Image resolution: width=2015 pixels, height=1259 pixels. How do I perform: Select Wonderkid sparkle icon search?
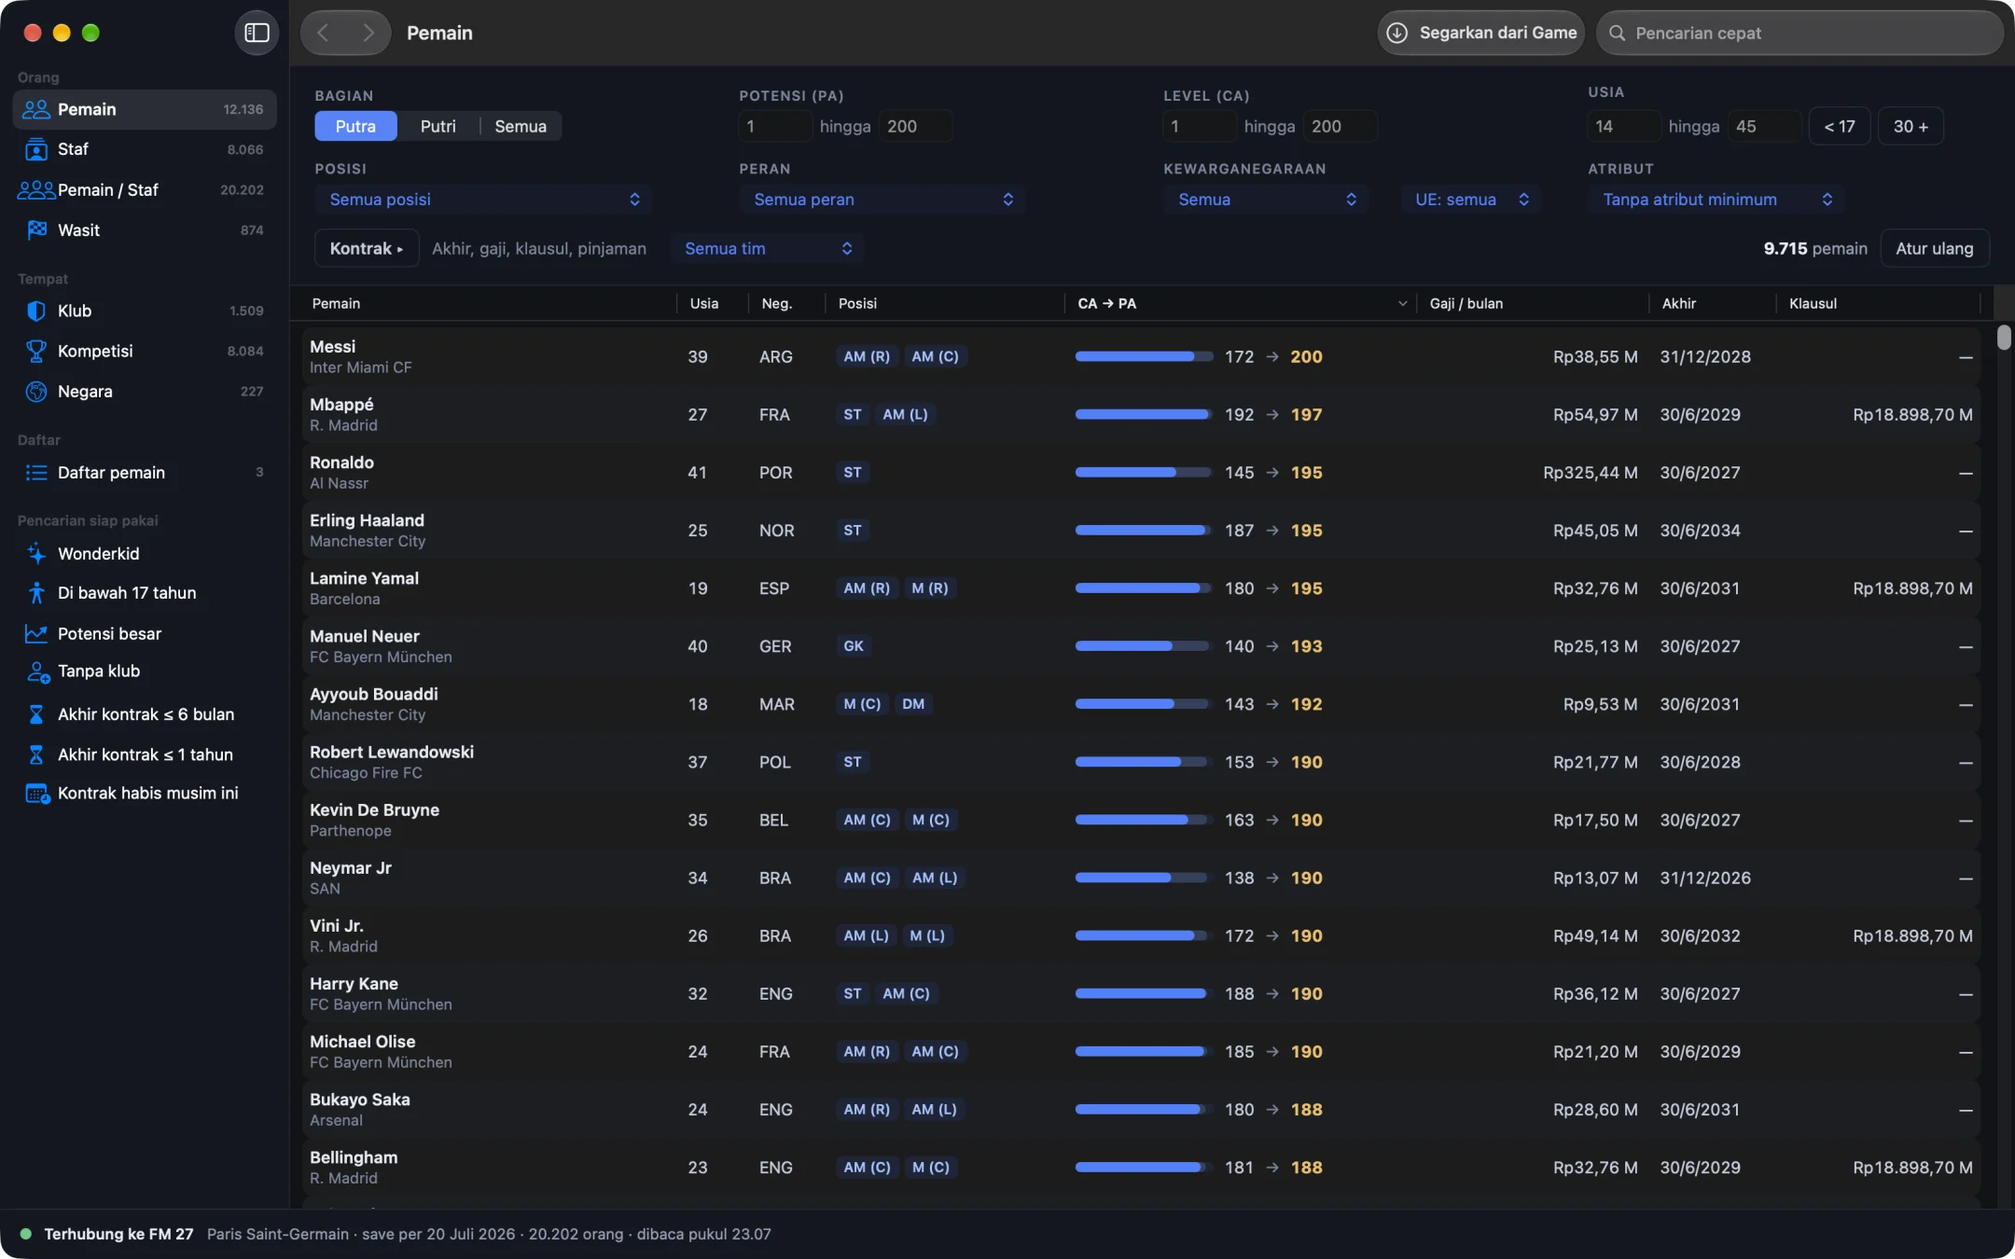36,553
